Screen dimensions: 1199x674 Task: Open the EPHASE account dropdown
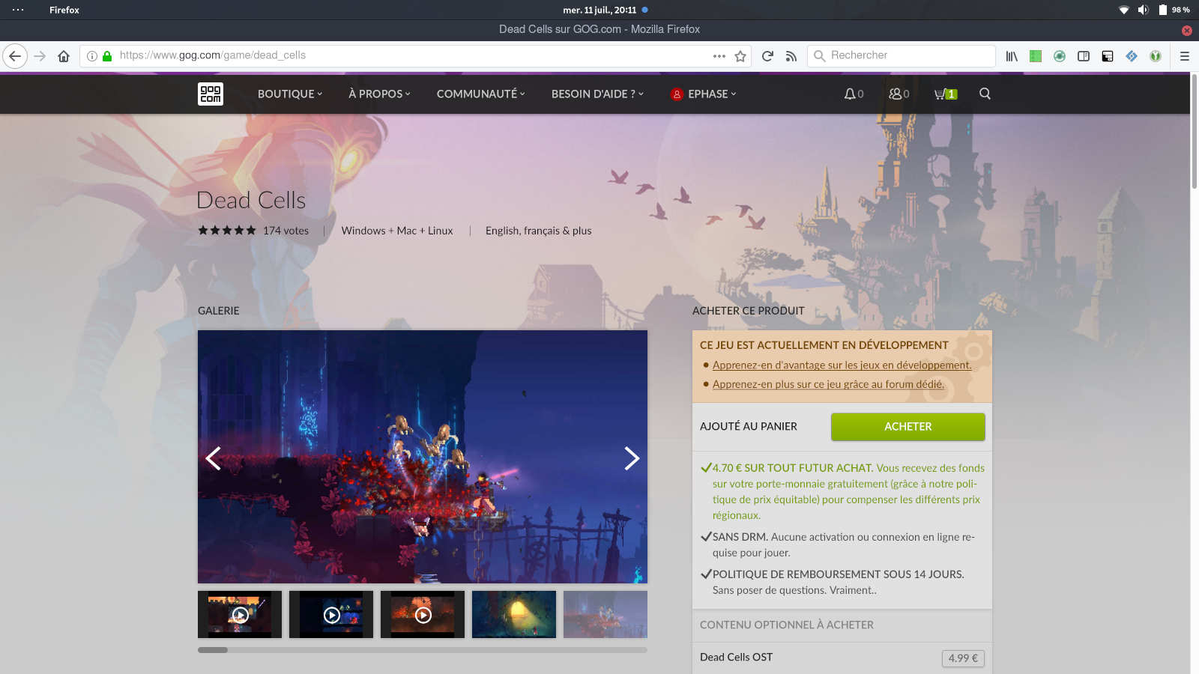click(x=704, y=94)
